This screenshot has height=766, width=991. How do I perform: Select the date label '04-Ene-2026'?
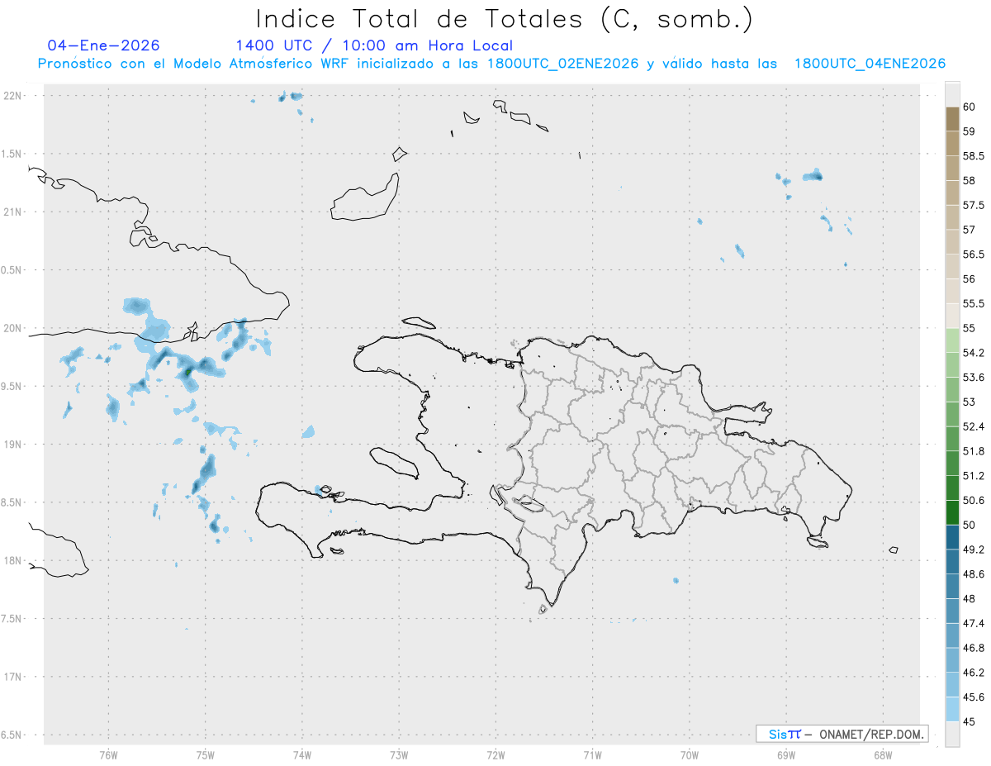[104, 45]
